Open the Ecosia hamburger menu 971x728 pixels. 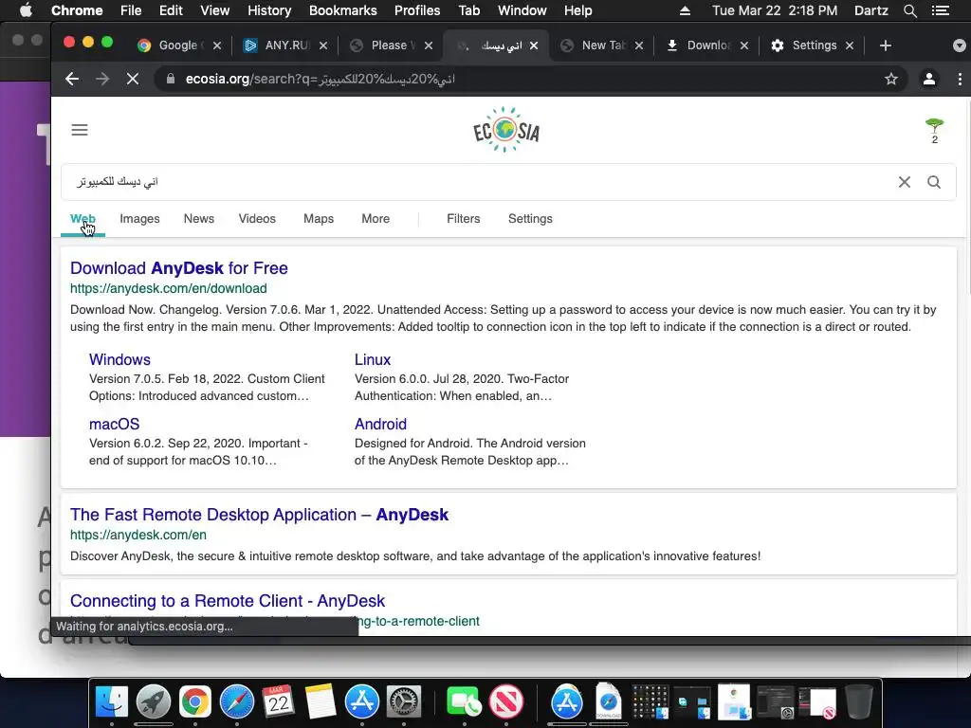click(x=80, y=130)
